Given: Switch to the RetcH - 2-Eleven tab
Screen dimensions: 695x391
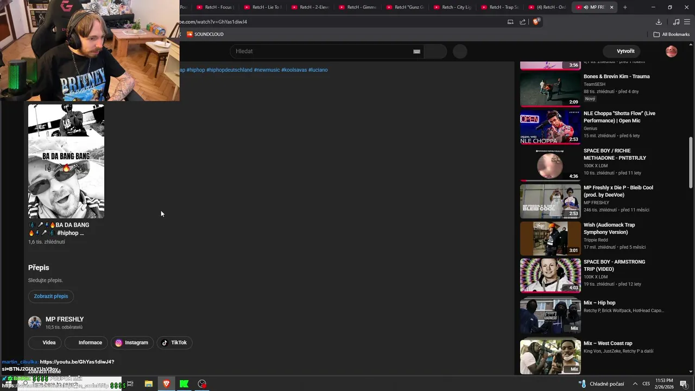Looking at the screenshot, I should [x=309, y=7].
